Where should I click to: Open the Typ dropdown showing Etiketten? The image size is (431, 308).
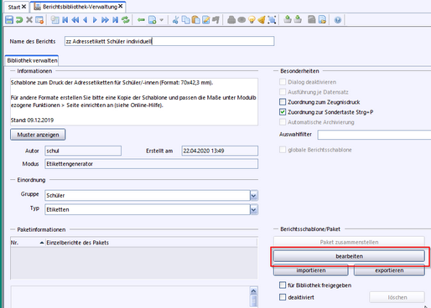coord(253,209)
